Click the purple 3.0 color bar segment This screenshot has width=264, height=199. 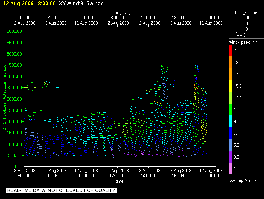[231, 157]
